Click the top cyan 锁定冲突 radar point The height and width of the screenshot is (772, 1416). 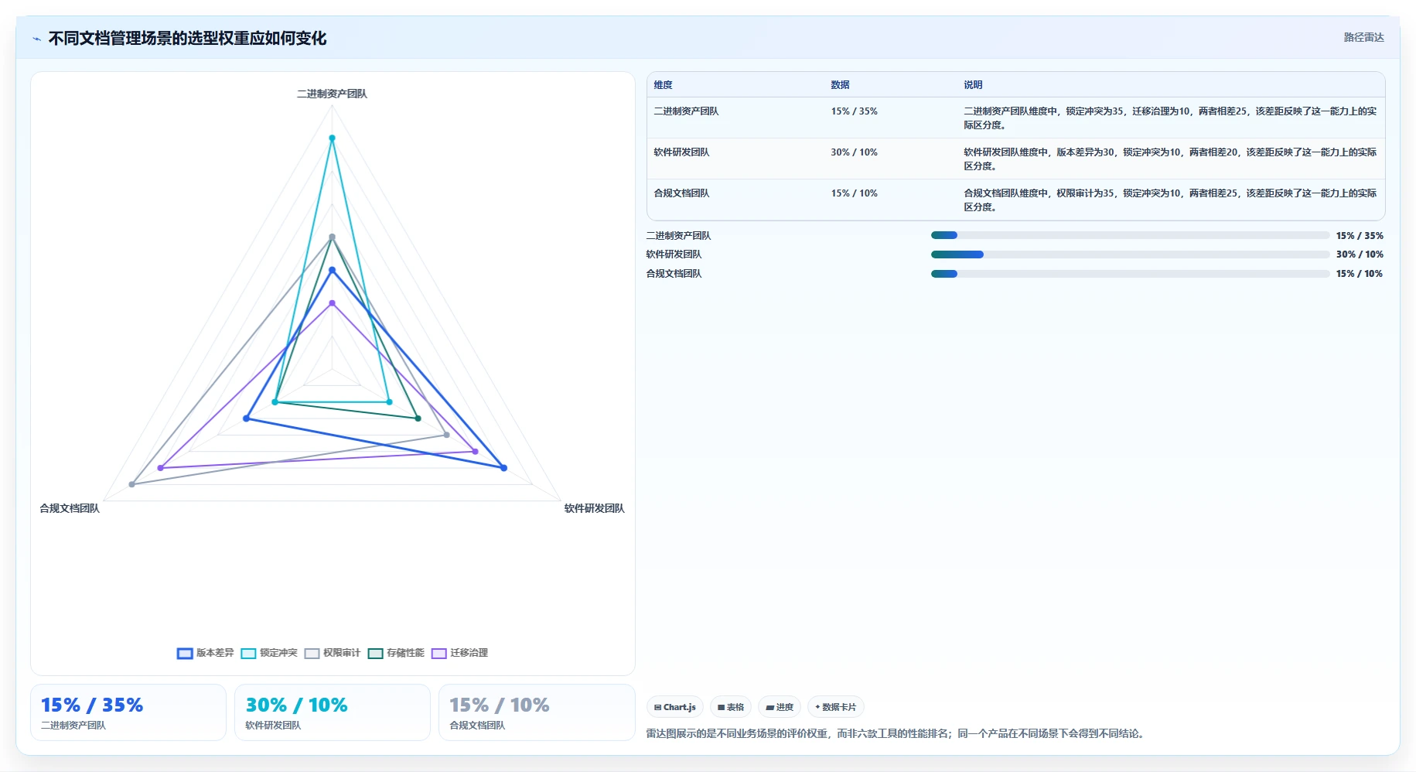[x=332, y=138]
